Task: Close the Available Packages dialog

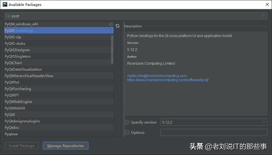Action: point(267,5)
